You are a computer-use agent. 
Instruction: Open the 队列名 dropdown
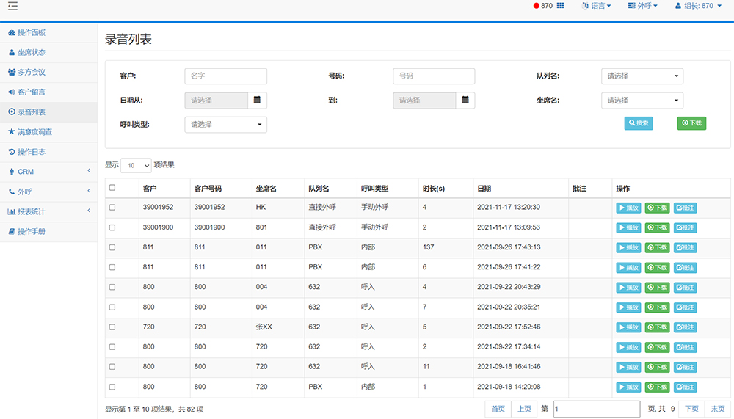click(x=642, y=76)
